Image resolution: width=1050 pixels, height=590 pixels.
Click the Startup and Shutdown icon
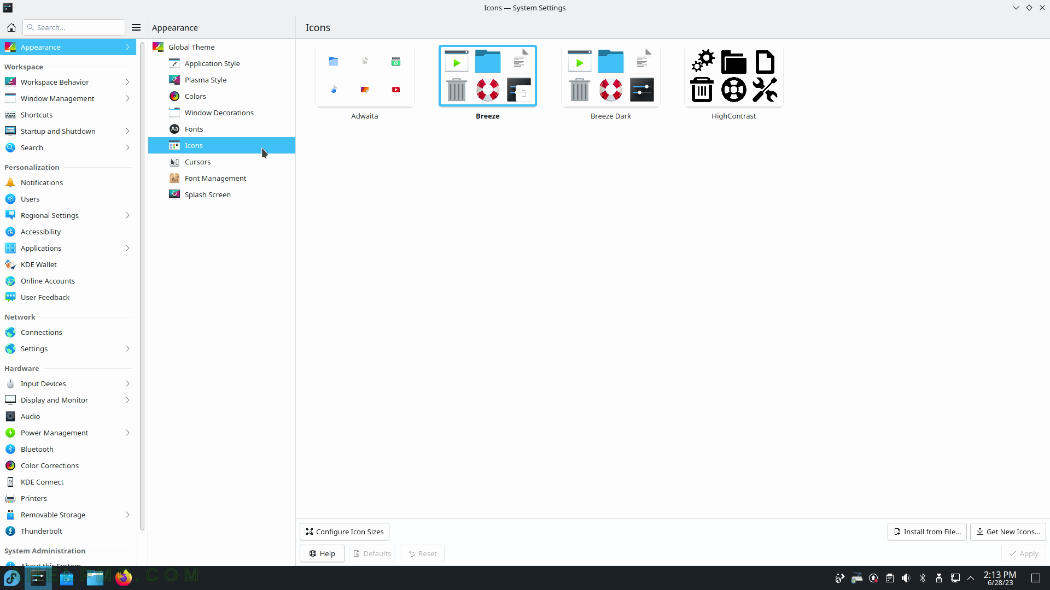coord(10,131)
